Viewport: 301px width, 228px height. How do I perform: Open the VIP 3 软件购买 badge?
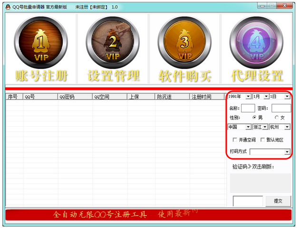[184, 49]
